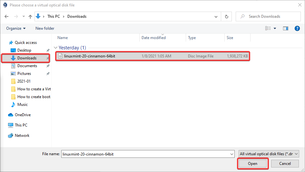Select This PC in navigation pane
The width and height of the screenshot is (305, 172).
tap(21, 125)
